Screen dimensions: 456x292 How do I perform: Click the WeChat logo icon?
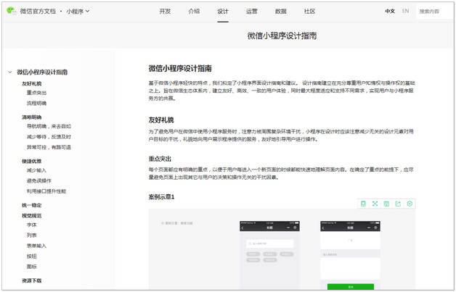coord(11,11)
